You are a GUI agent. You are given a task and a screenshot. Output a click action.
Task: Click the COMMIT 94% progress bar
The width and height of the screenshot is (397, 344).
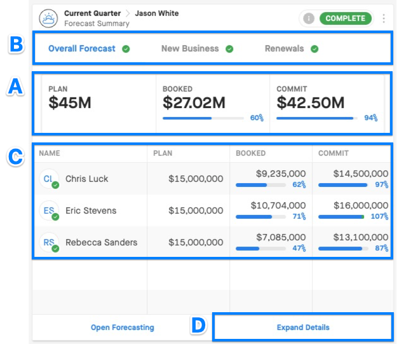[x=317, y=118]
